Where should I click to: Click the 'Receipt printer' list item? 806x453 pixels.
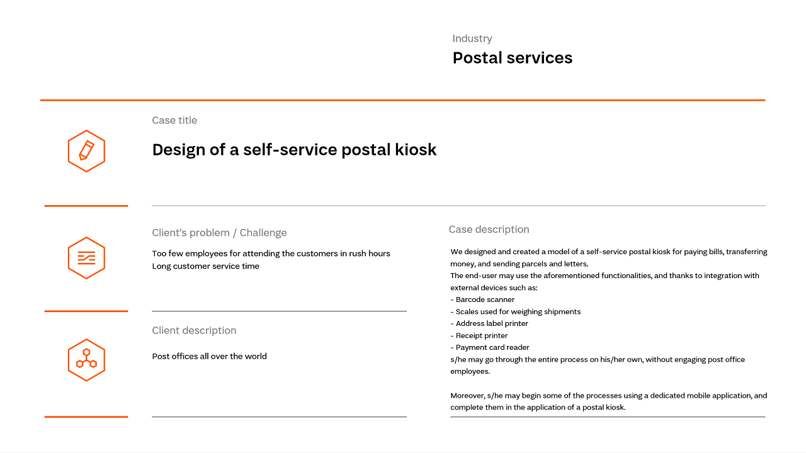(x=479, y=335)
